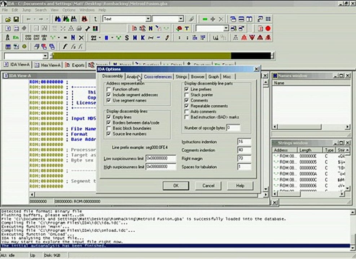Click the Help button in IDA Options
The image size is (356, 259).
pyautogui.click(x=240, y=186)
